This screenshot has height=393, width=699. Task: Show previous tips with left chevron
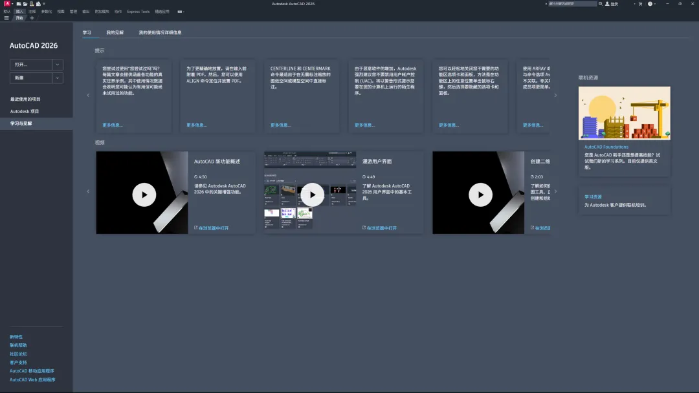coord(88,95)
